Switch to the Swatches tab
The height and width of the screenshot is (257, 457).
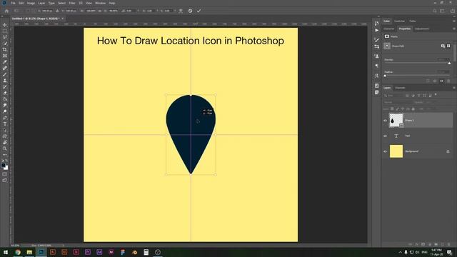[399, 21]
